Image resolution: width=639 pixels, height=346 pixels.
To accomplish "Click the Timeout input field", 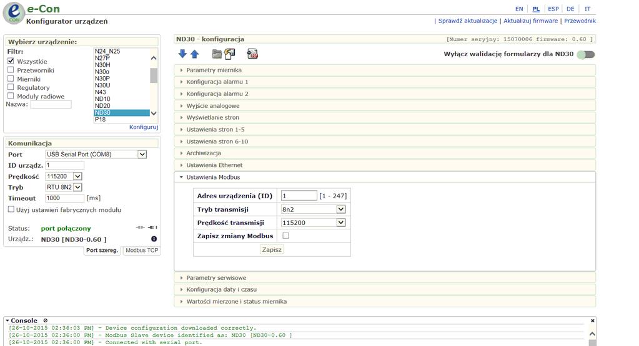I will pyautogui.click(x=65, y=198).
